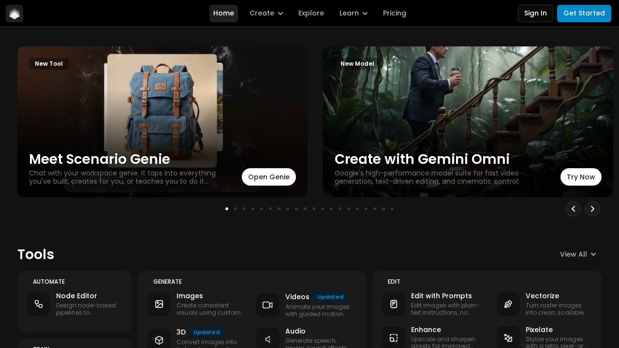Screen dimensions: 619x348
Task: Click the Audio speaker icon
Action: (268, 339)
